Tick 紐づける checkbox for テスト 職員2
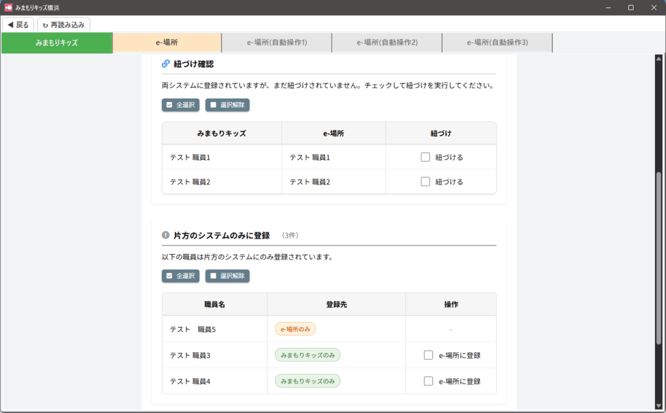The width and height of the screenshot is (666, 413). 425,182
